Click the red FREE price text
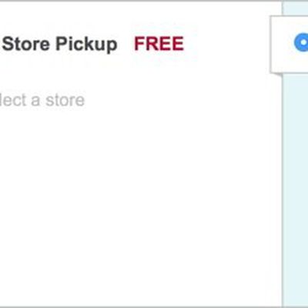 click(x=159, y=44)
